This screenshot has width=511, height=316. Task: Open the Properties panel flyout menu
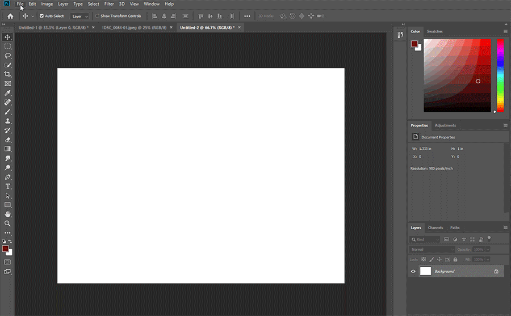tap(505, 125)
